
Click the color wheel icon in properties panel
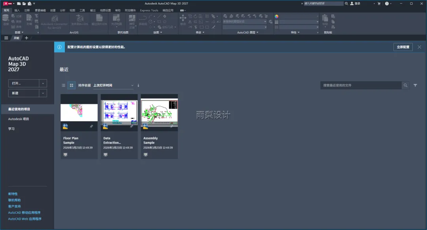[x=277, y=16]
